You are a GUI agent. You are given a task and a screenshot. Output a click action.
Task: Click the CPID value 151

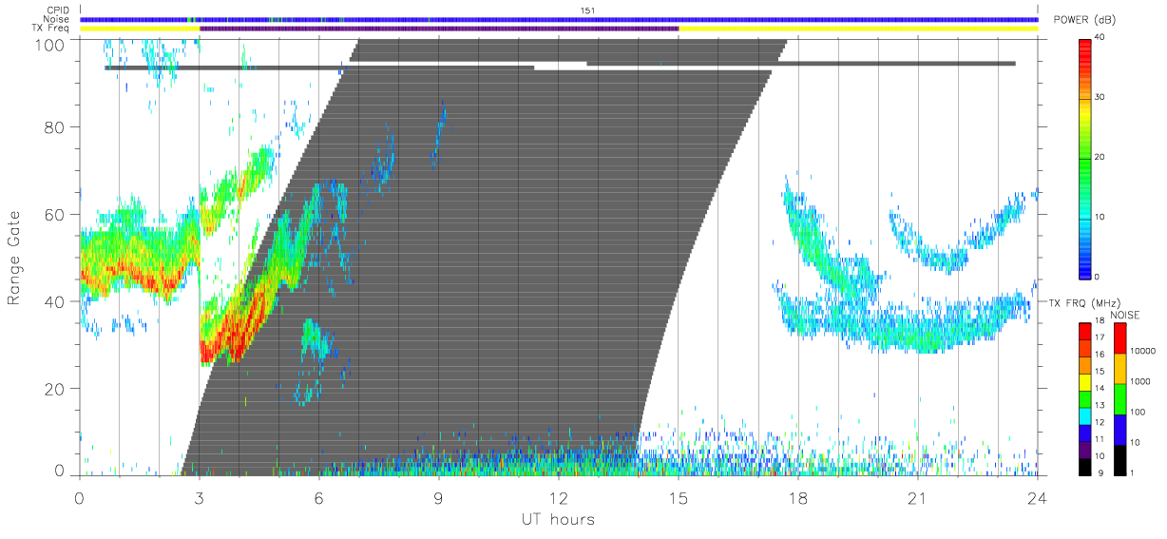(587, 10)
